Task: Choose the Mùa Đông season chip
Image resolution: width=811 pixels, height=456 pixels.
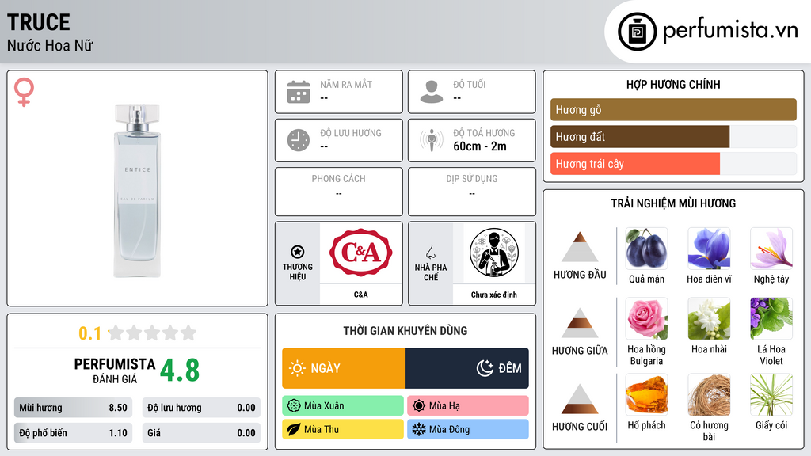Action: pos(468,429)
